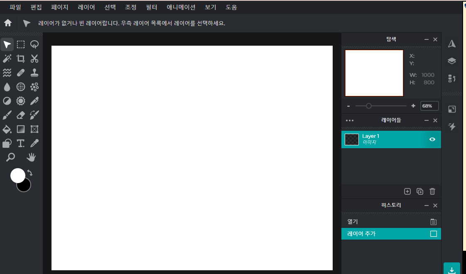Select the Disperse dots tool

click(34, 87)
